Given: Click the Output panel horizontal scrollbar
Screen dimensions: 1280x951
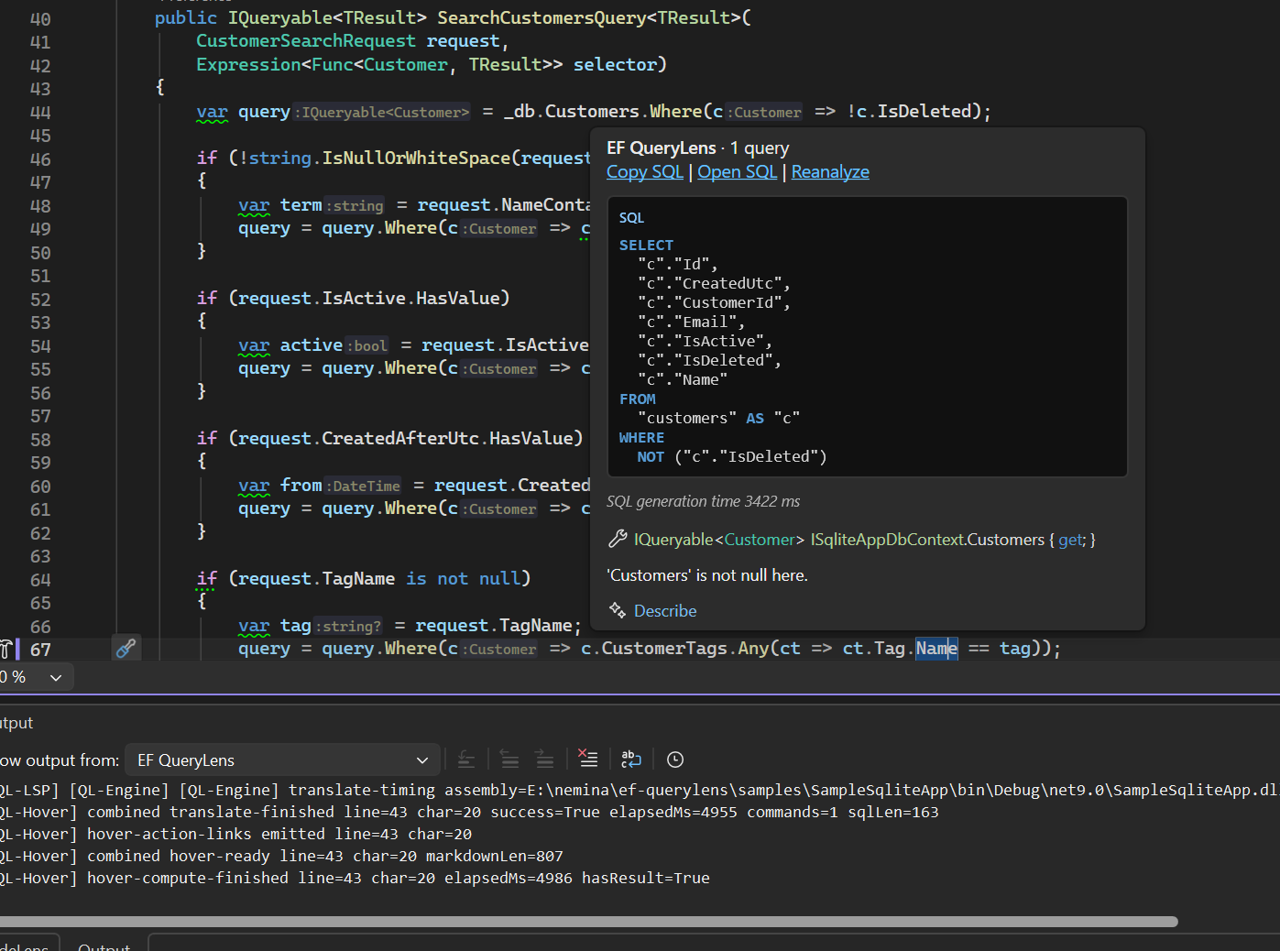Looking at the screenshot, I should click(x=589, y=922).
